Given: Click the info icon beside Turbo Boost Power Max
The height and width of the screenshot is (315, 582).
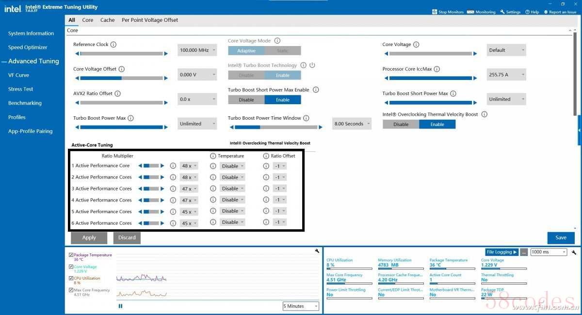Looking at the screenshot, I should pyautogui.click(x=130, y=118).
